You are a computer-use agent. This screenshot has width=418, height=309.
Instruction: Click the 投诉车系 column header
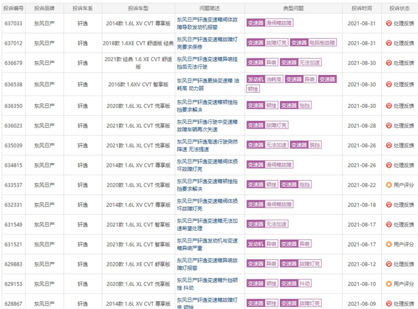83,8
